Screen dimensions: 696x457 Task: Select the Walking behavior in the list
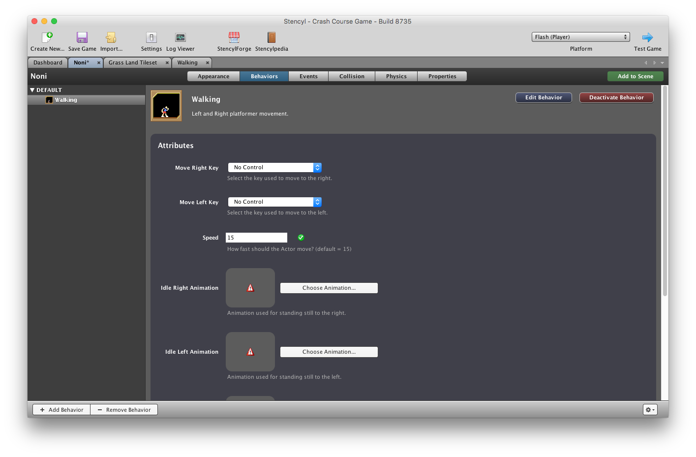[x=87, y=100]
